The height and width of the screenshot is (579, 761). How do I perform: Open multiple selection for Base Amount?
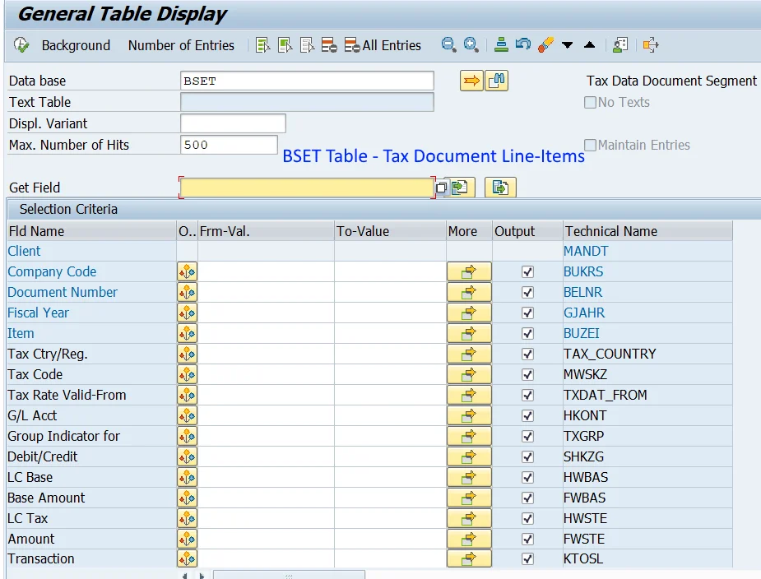[469, 498]
